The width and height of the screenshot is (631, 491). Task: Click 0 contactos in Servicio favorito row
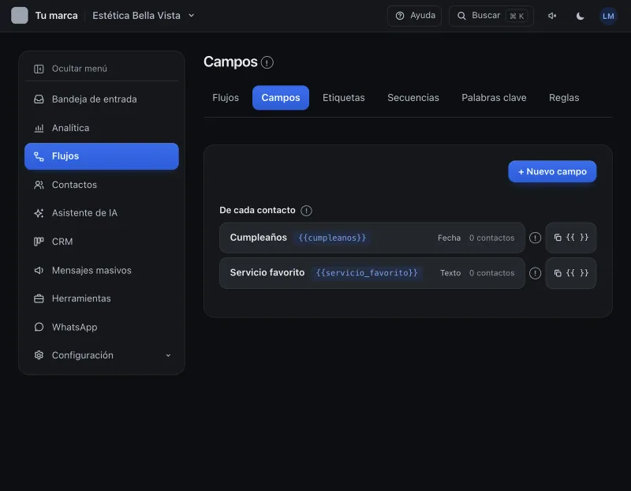coord(491,273)
